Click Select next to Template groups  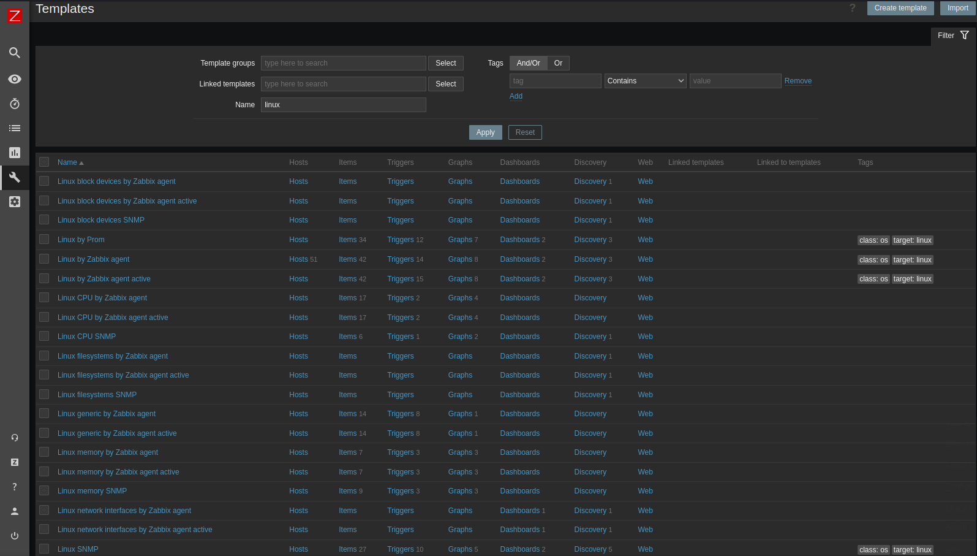[446, 63]
